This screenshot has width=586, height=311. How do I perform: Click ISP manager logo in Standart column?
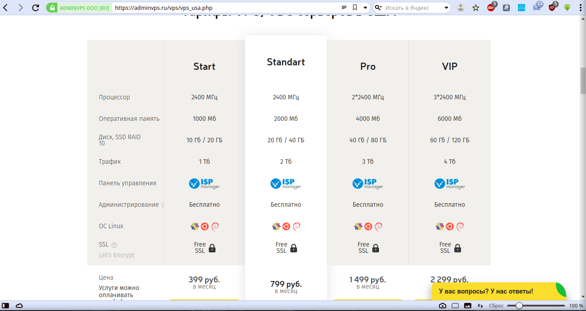click(286, 183)
